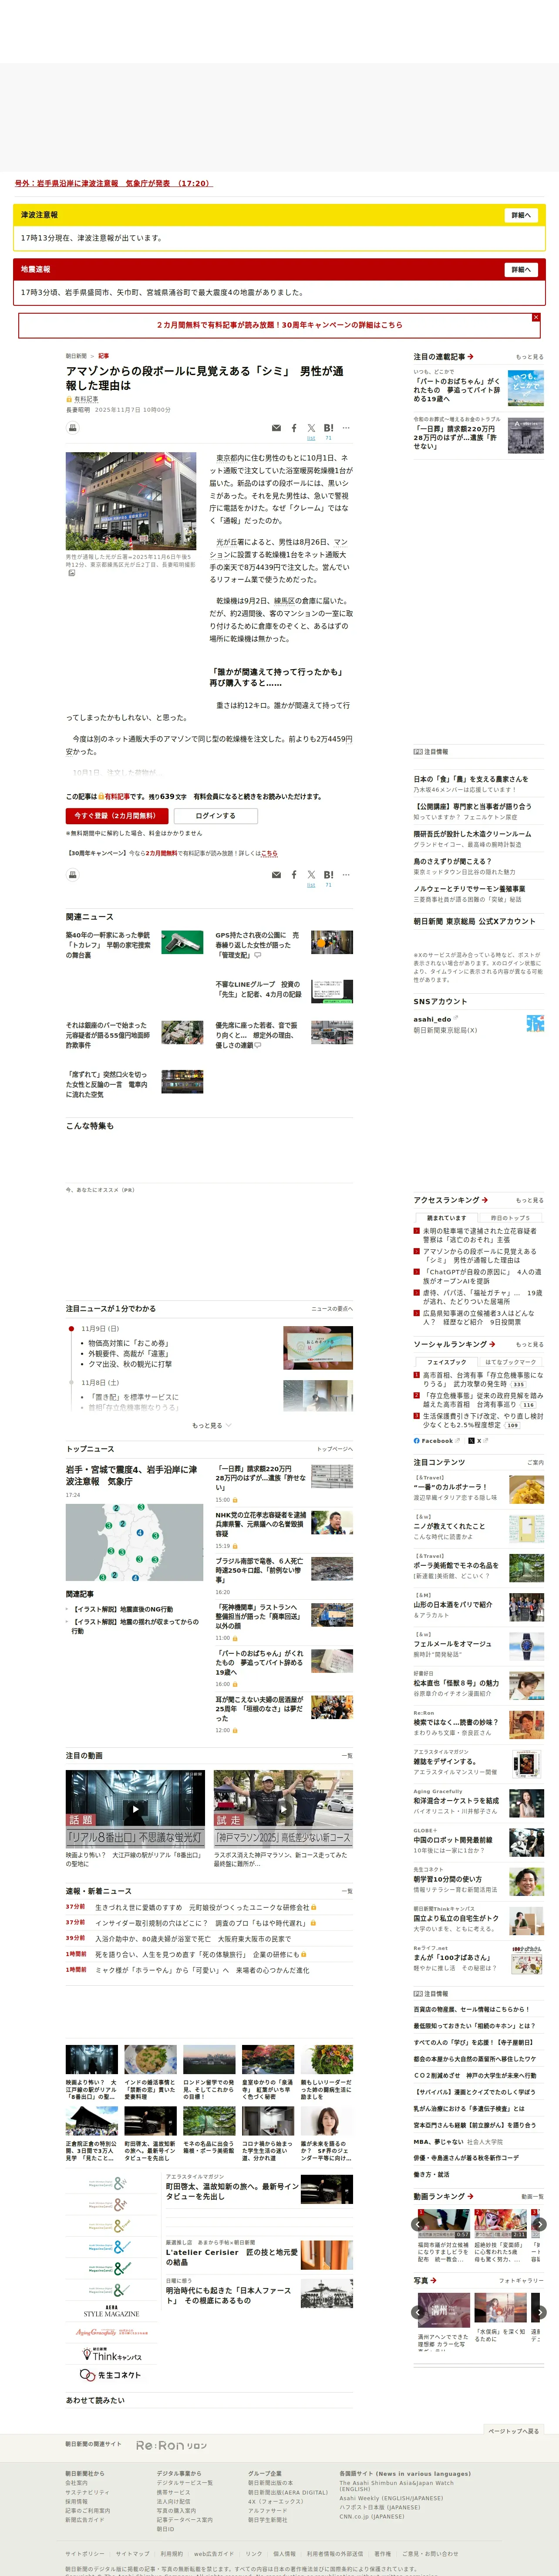Enlarge the article photo via zoom icon
The image size is (559, 2576).
coord(71,573)
